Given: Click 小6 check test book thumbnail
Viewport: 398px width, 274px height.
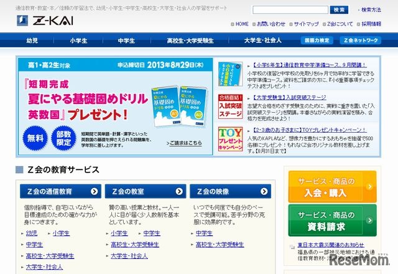Looking at the screenshot, I should 230,74.
